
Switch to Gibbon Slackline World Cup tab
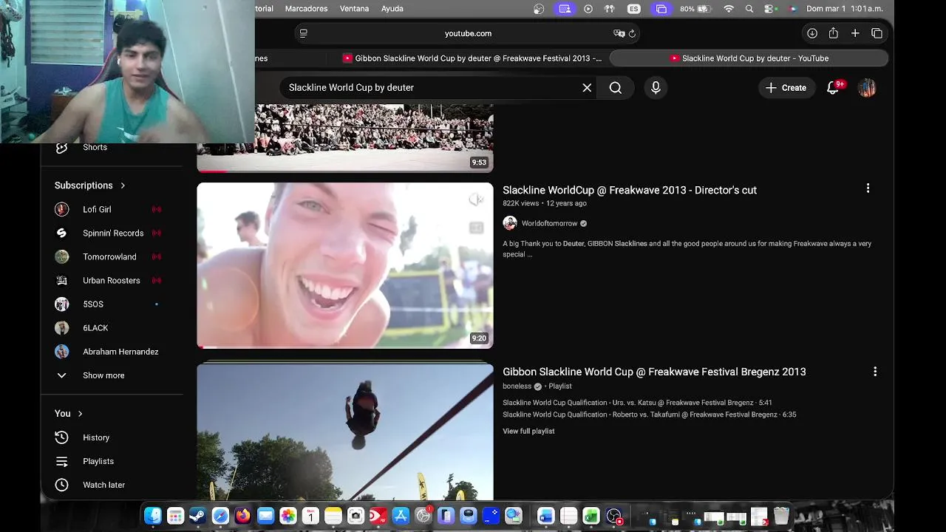[472, 58]
